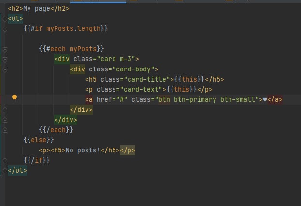
Task: Click the {{/each}} closing statement
Action: [56, 130]
